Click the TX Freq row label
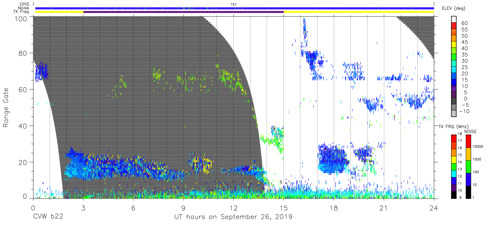The width and height of the screenshot is (488, 225). [22, 12]
